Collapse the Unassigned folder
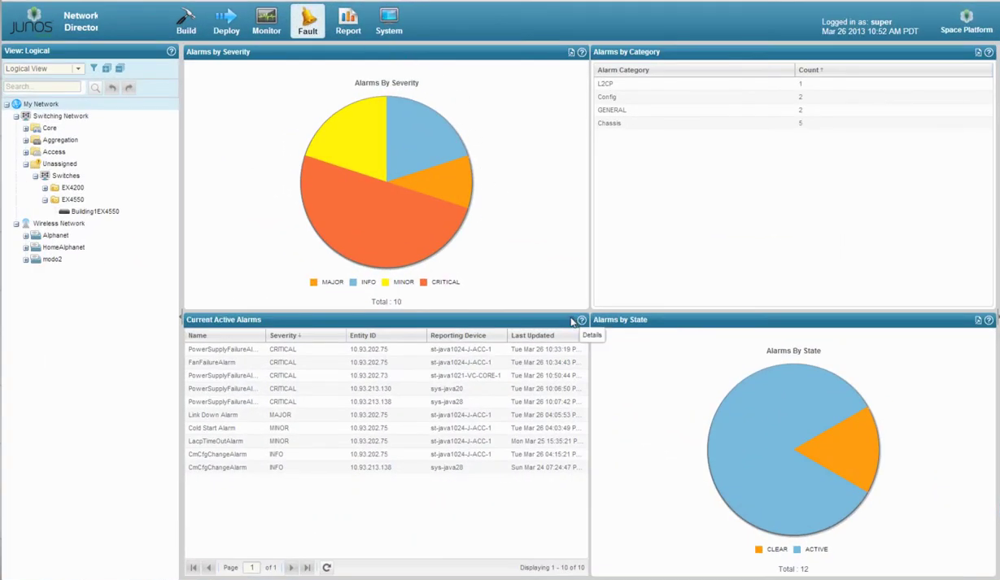Image resolution: width=1000 pixels, height=580 pixels. coord(26,164)
